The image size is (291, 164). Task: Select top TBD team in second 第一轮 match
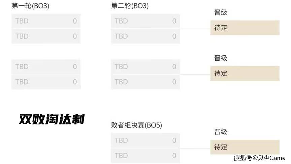46,67
